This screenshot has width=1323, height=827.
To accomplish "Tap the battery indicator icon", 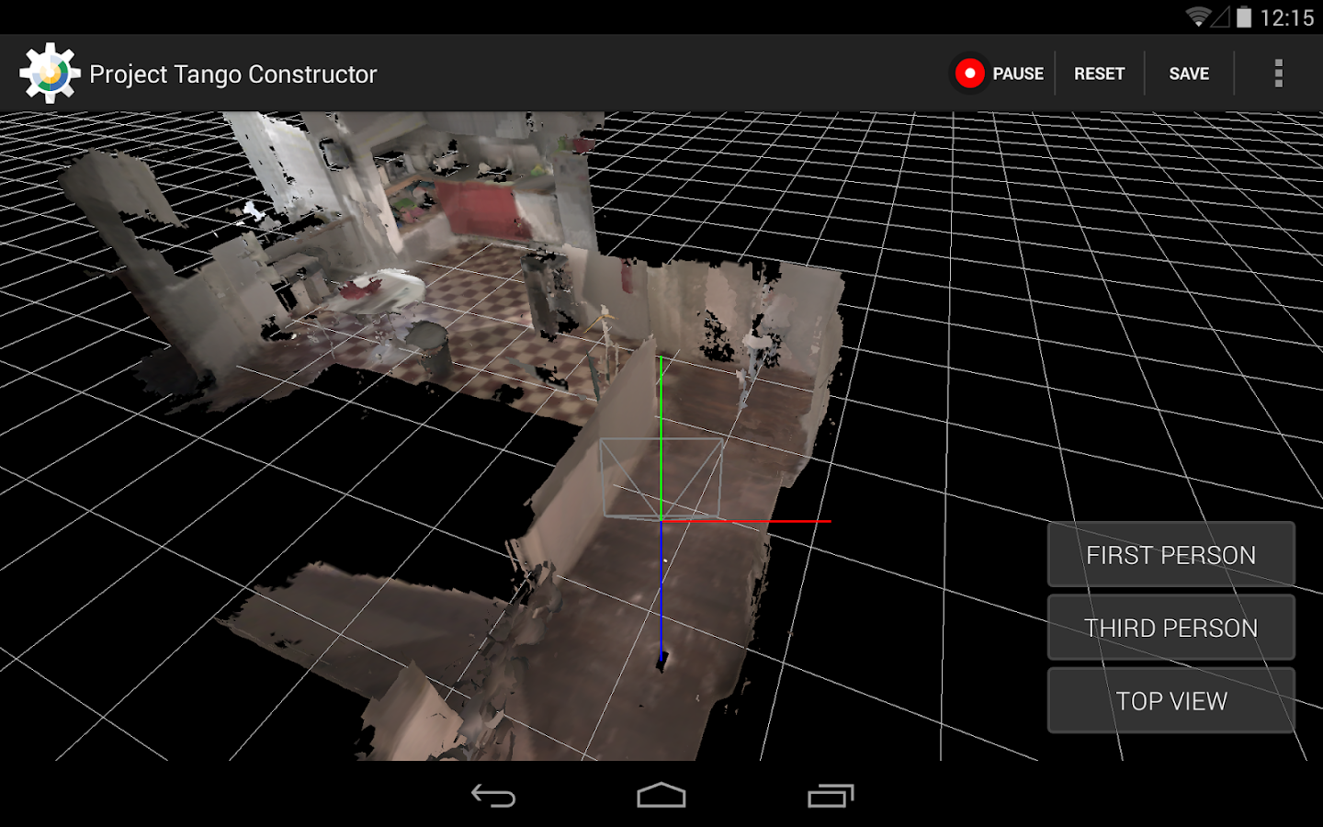I will [1243, 17].
